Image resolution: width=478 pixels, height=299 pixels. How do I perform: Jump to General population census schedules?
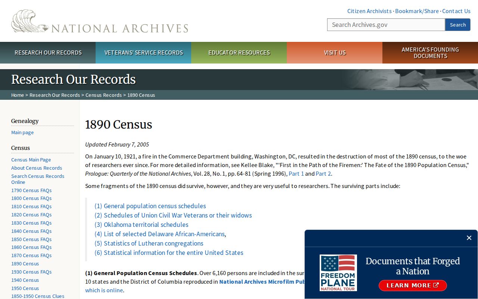150,206
